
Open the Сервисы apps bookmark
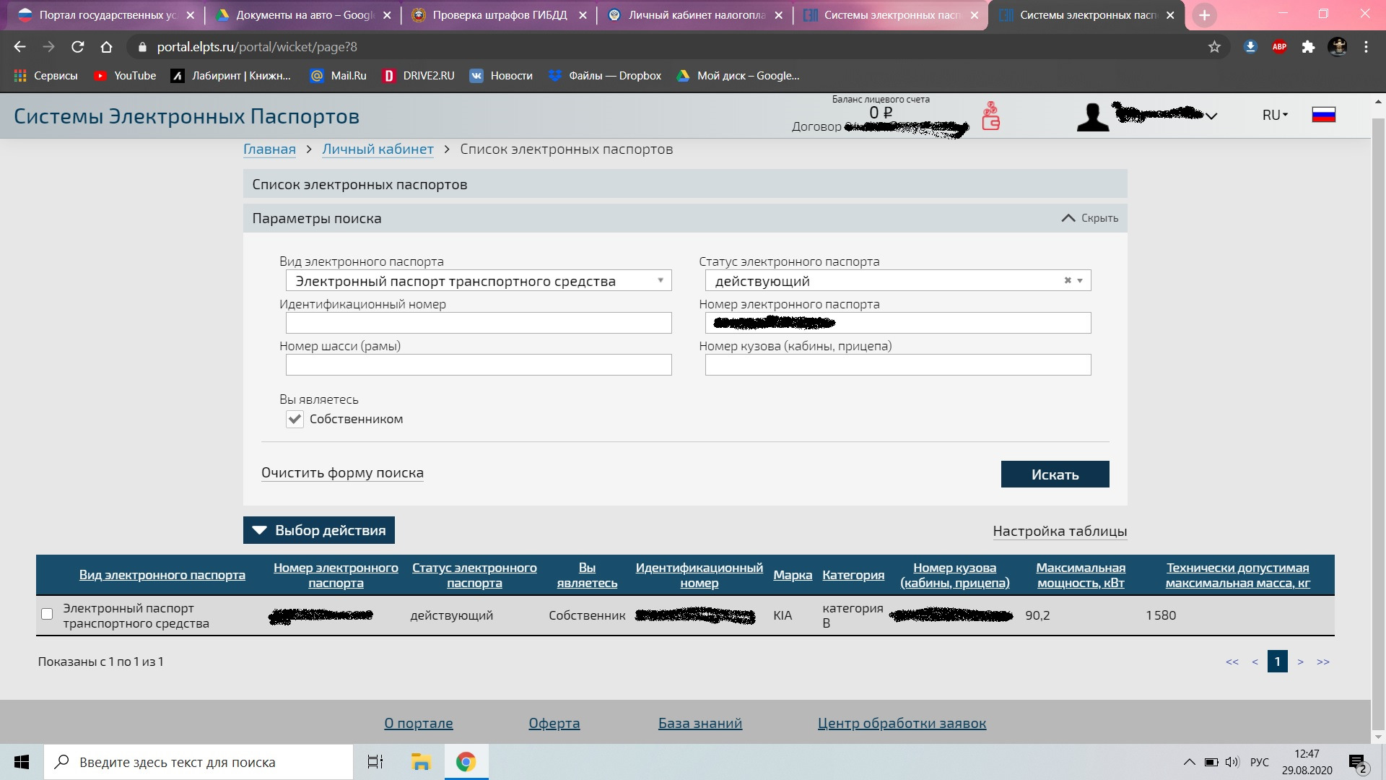point(45,76)
